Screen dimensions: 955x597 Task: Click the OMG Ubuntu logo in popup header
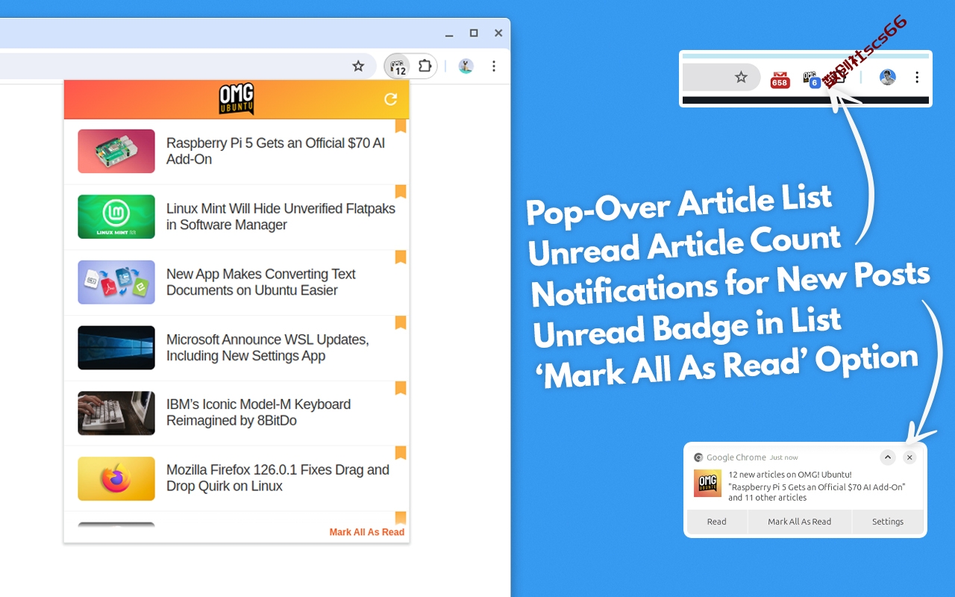(x=237, y=99)
